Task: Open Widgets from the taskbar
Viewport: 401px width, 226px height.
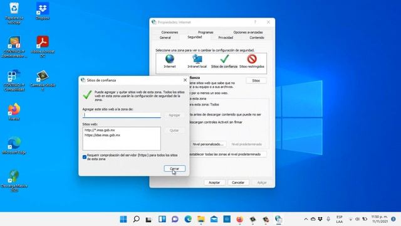Action: (x=162, y=219)
